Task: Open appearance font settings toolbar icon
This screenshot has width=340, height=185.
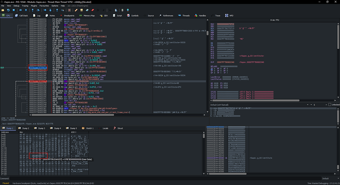Action: (110, 10)
